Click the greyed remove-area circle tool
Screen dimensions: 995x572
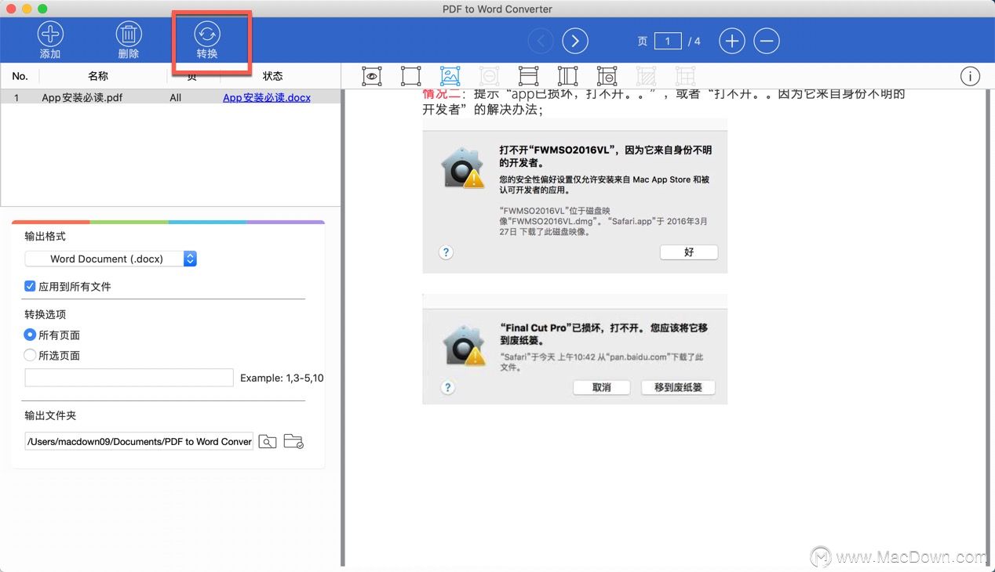[489, 76]
